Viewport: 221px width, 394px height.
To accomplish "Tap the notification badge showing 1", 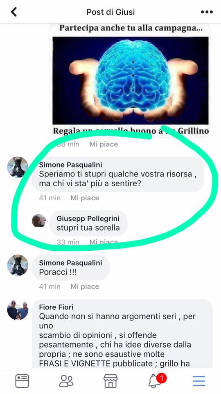I will point(161,378).
